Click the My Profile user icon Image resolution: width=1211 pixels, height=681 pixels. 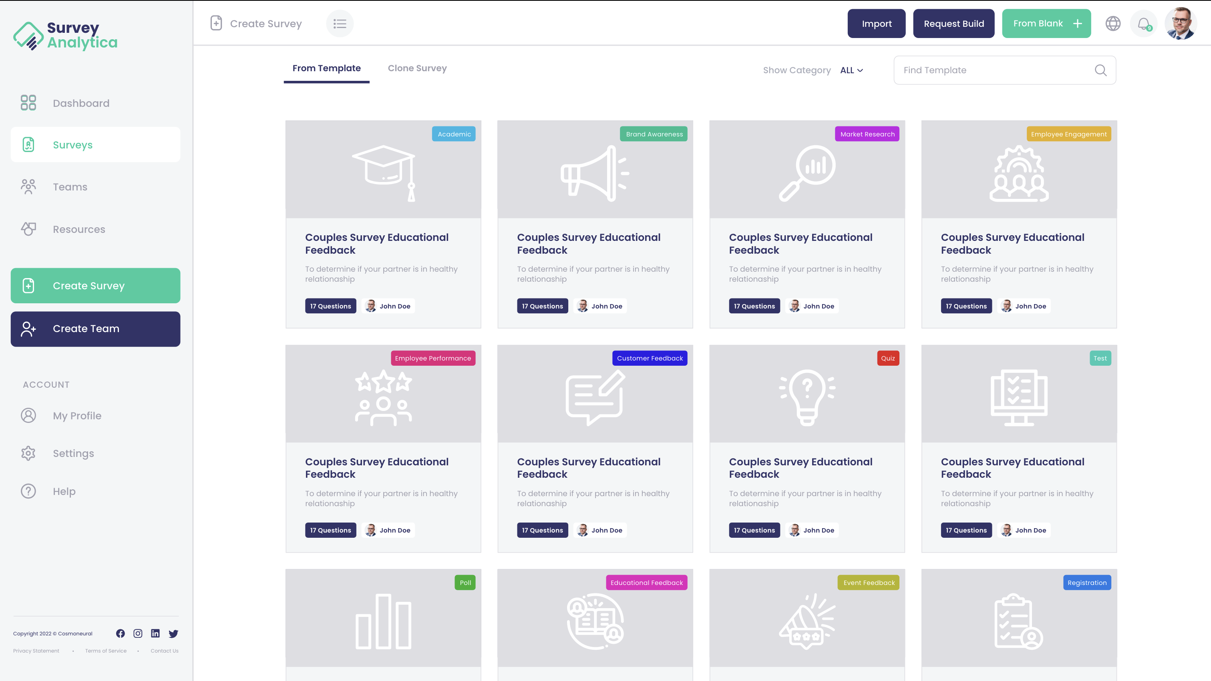coord(28,416)
